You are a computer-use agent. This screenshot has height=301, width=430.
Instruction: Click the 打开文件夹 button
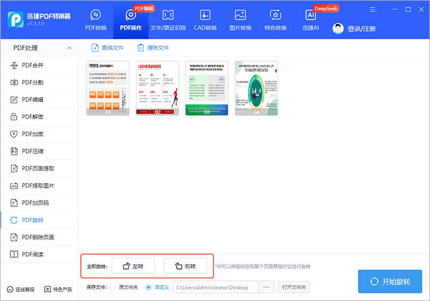click(x=294, y=287)
